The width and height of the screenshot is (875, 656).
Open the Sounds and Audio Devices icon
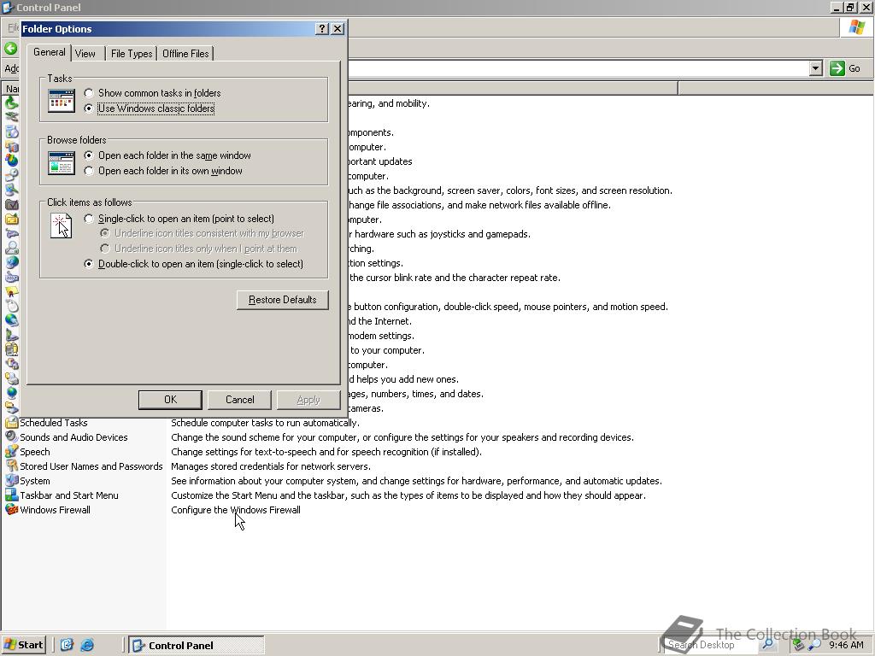coord(11,437)
